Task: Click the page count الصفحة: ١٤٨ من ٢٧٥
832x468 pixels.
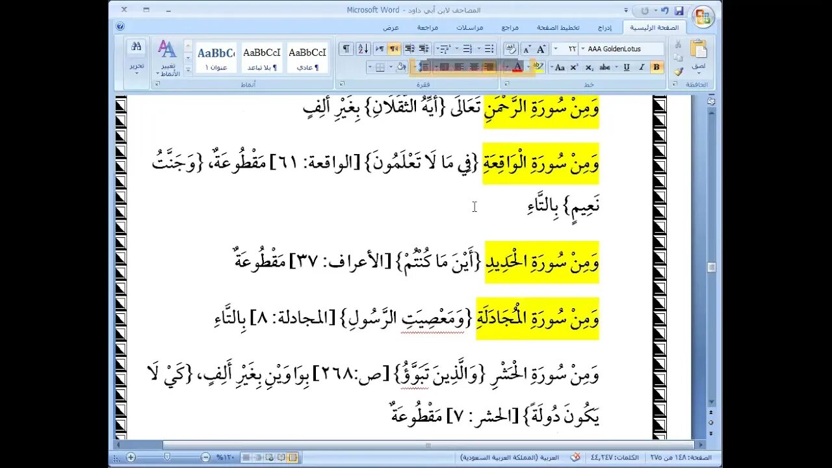Action: point(681,458)
